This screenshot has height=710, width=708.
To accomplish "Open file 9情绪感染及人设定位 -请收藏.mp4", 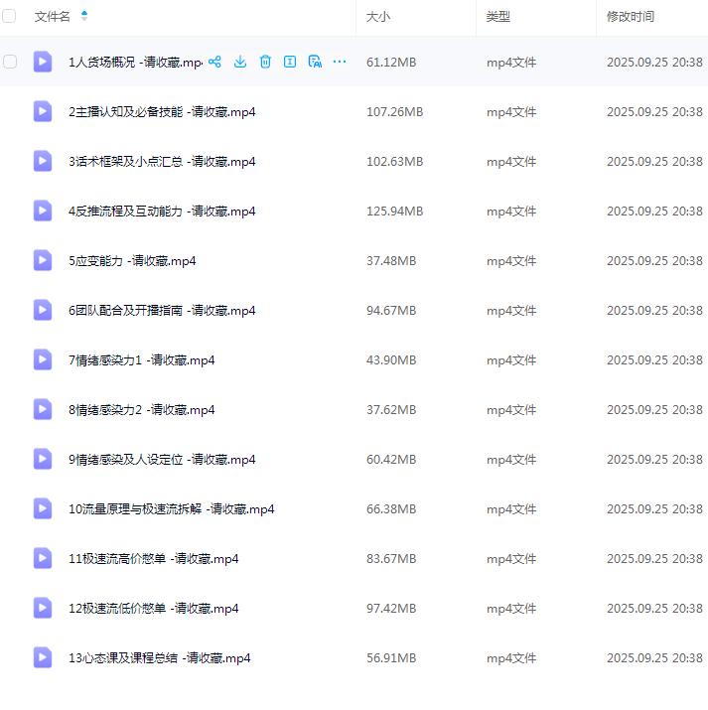I will (162, 460).
